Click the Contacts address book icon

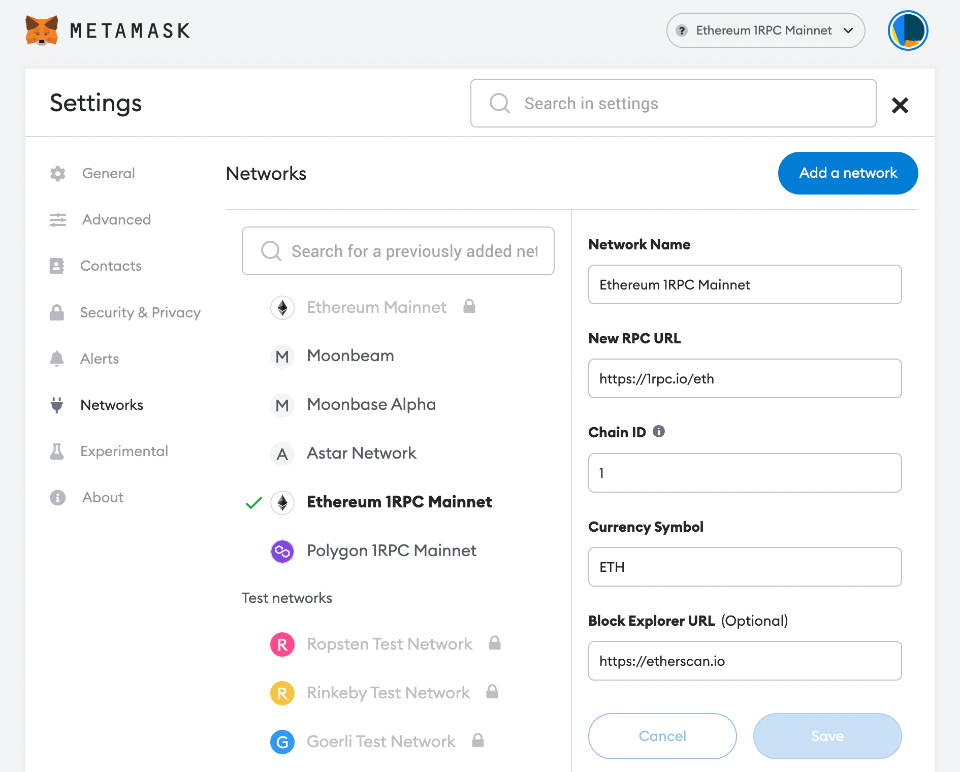[x=57, y=266]
